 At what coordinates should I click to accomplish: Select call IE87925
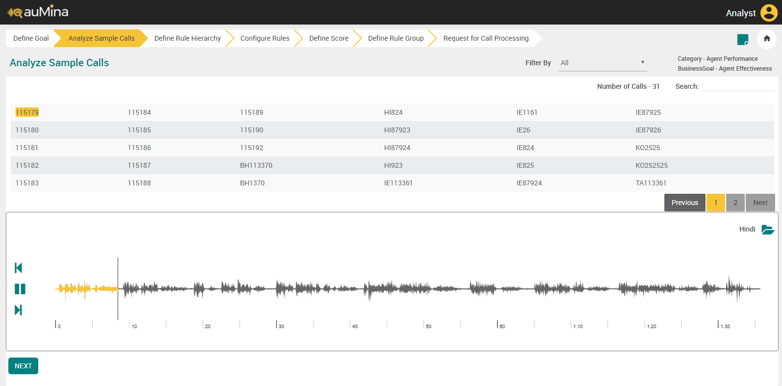coord(648,112)
